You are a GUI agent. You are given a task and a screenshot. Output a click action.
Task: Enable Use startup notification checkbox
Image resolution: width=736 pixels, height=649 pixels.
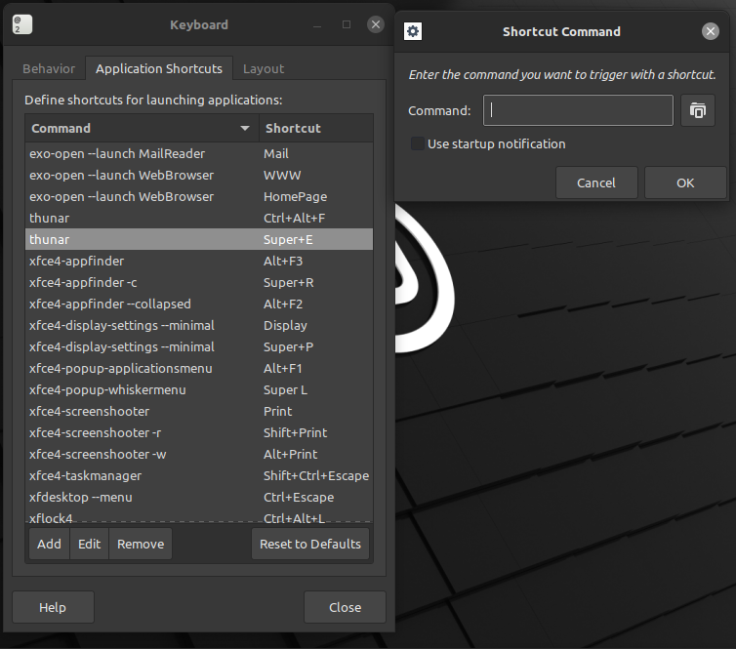click(x=418, y=143)
